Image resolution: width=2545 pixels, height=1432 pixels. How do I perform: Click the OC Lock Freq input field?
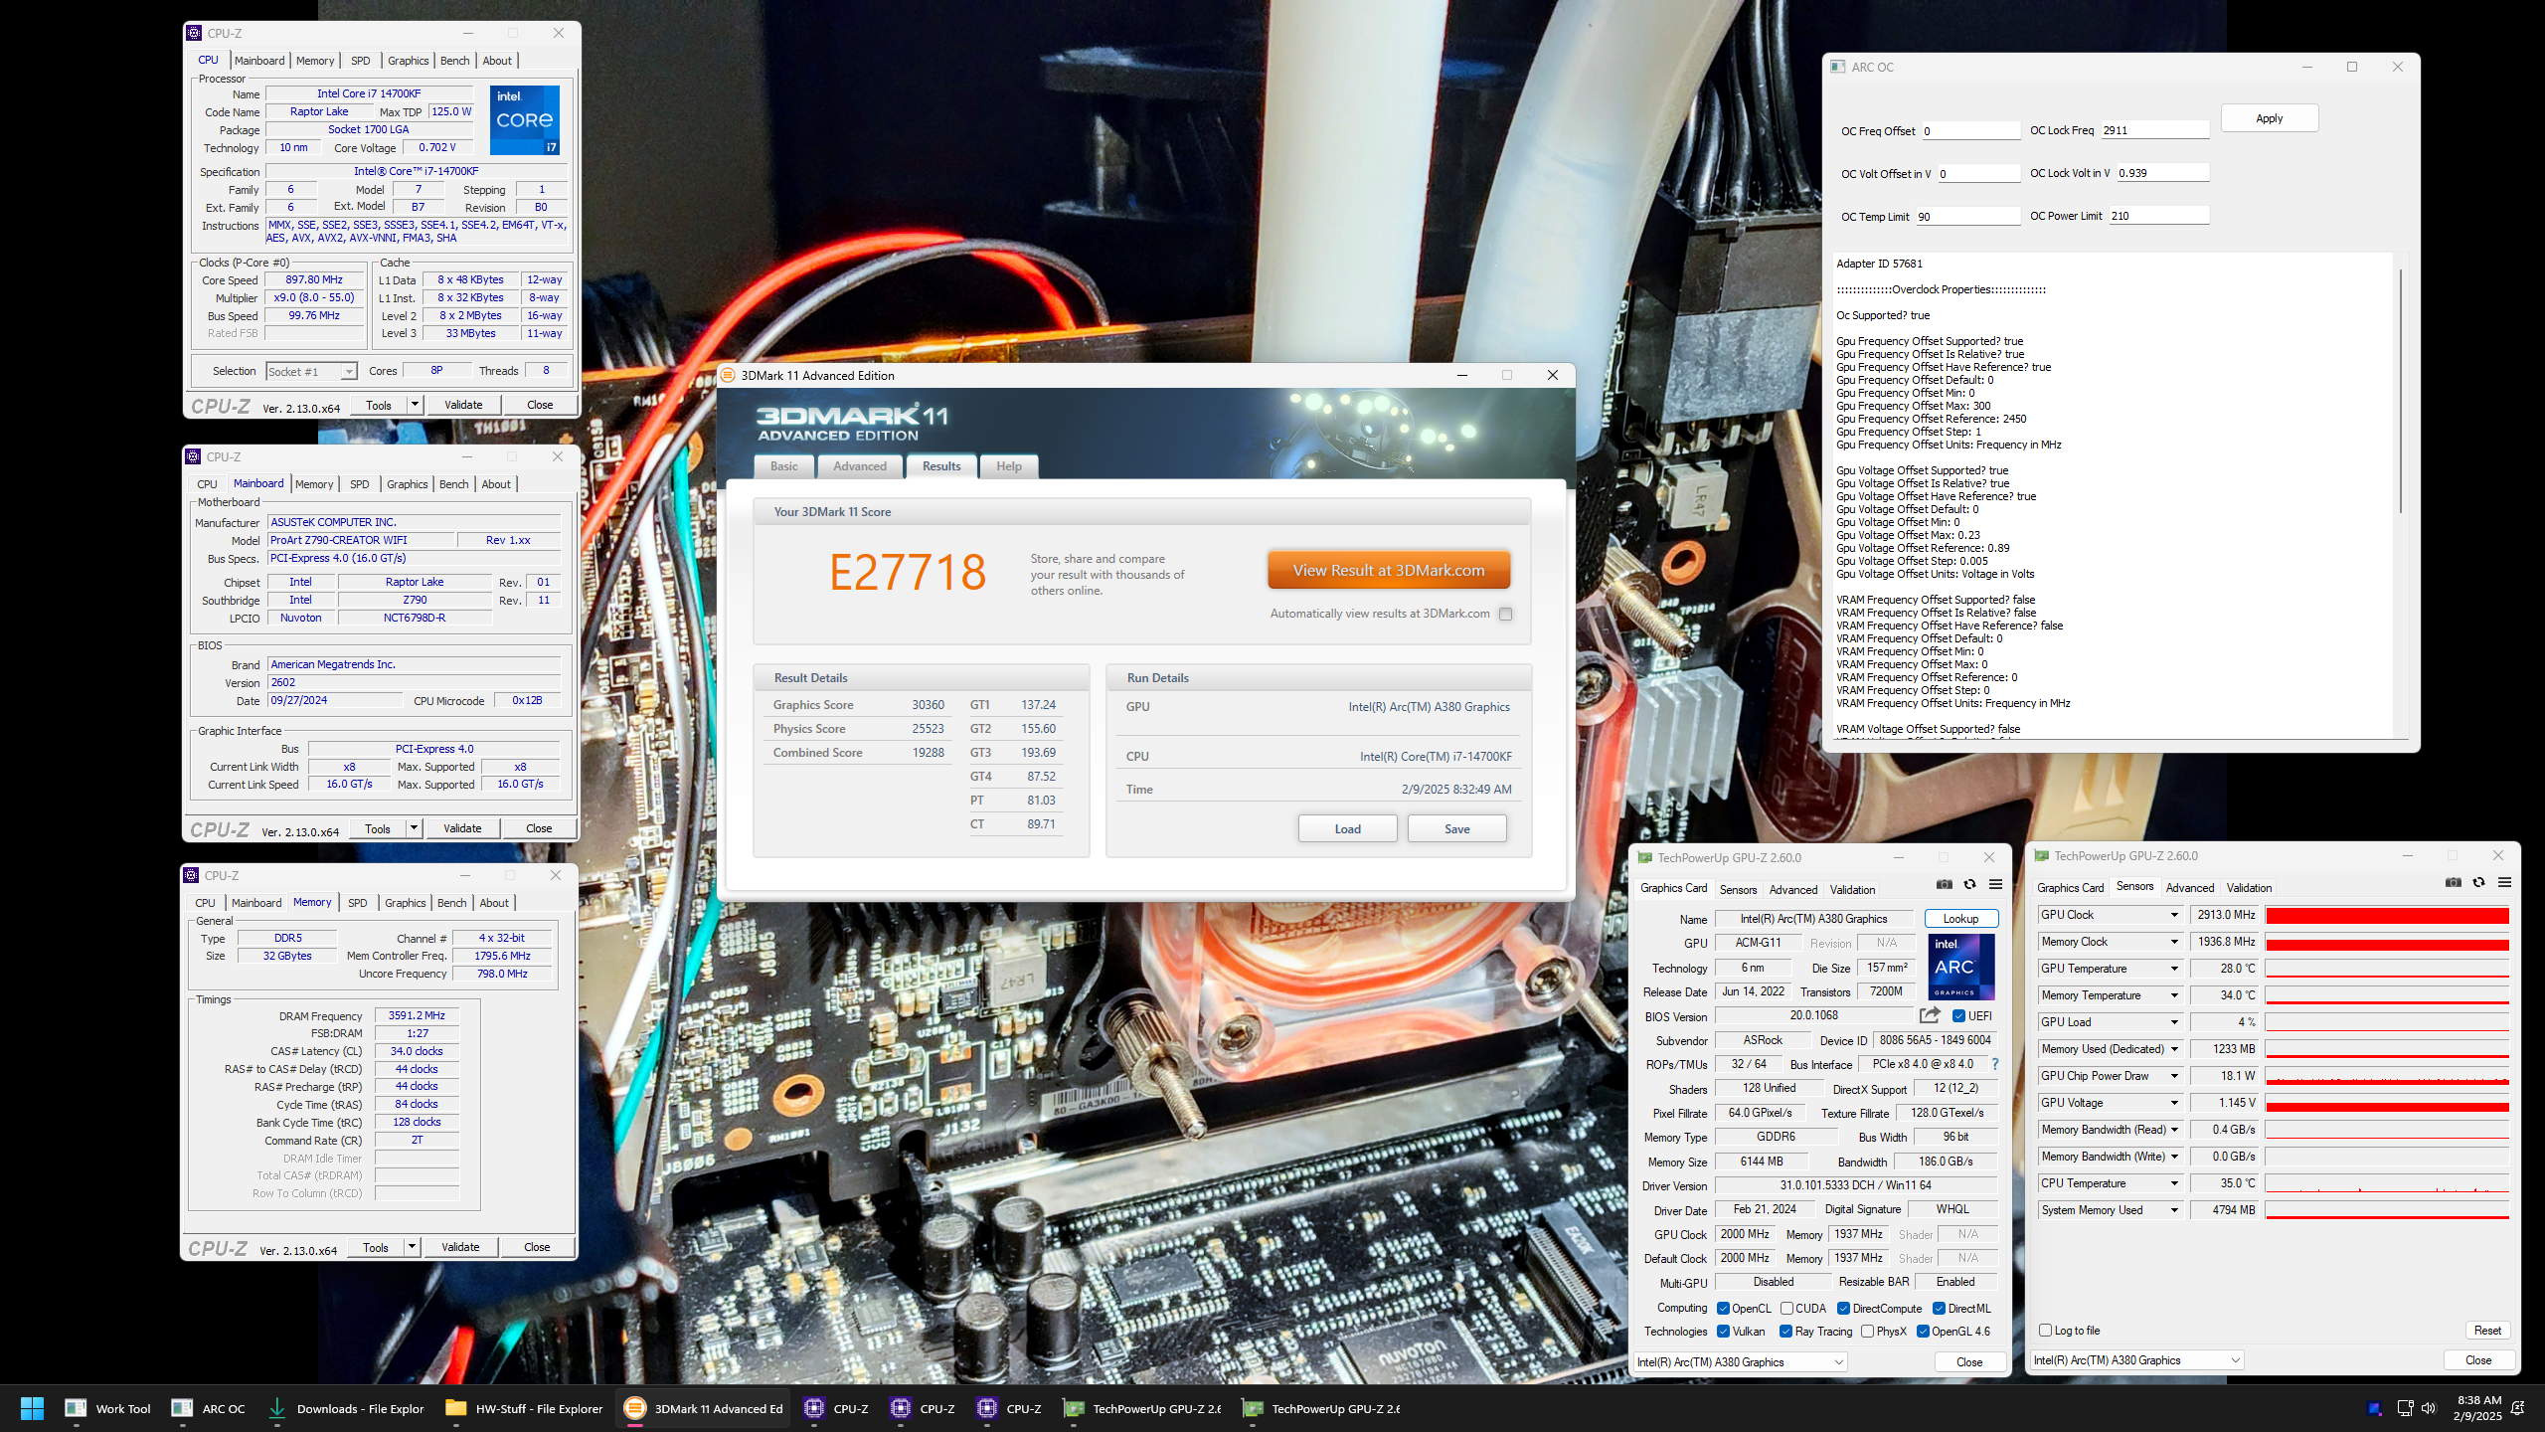[x=2153, y=130]
